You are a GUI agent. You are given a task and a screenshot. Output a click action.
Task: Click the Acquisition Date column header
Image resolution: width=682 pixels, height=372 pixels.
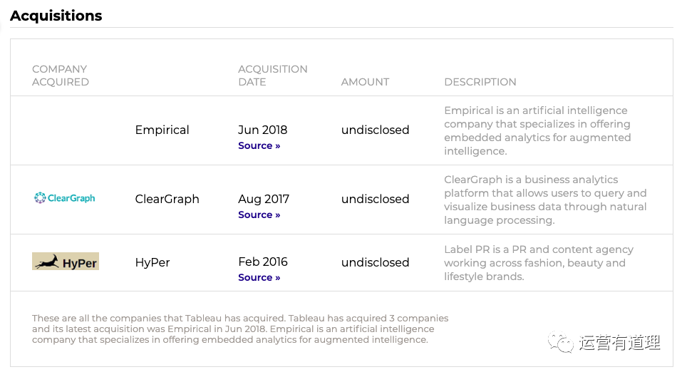point(273,76)
